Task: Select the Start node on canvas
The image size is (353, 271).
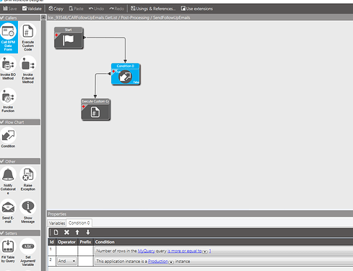Action: (69, 38)
